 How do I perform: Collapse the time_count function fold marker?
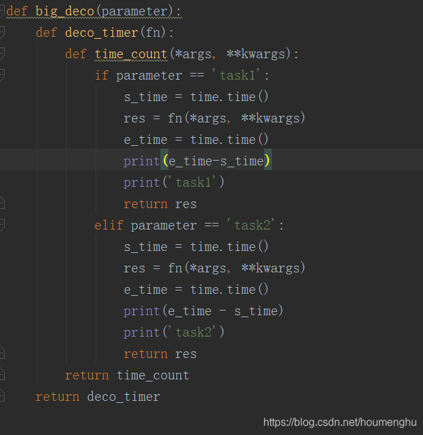[2, 54]
